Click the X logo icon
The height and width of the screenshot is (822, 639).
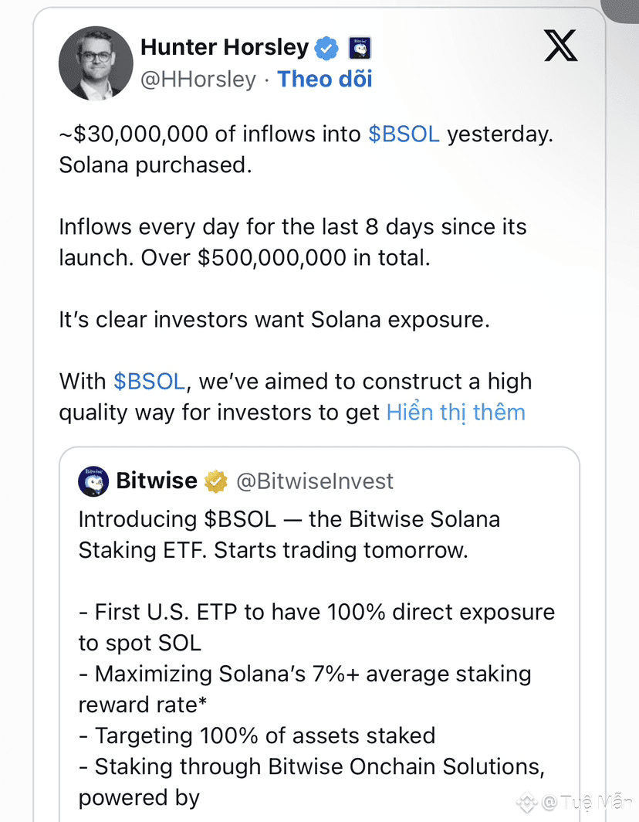click(560, 48)
